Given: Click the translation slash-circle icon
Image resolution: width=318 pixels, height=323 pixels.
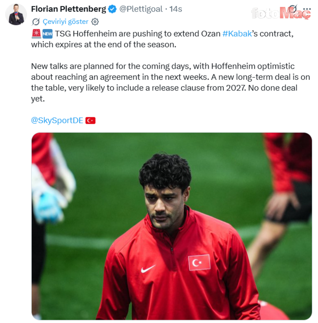Looking at the screenshot, I should [x=36, y=22].
